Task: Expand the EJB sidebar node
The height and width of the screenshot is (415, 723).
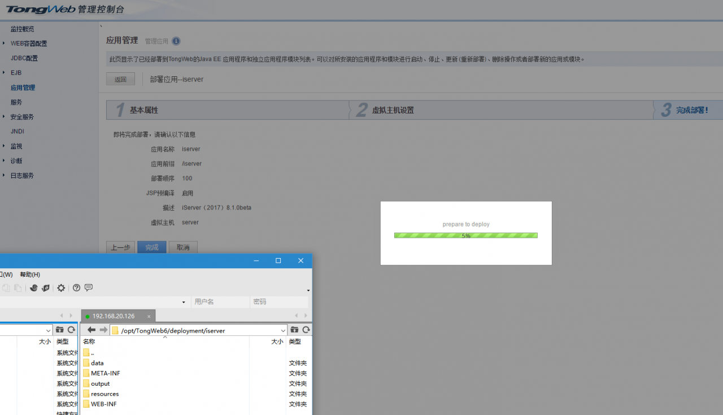Action: (x=4, y=73)
